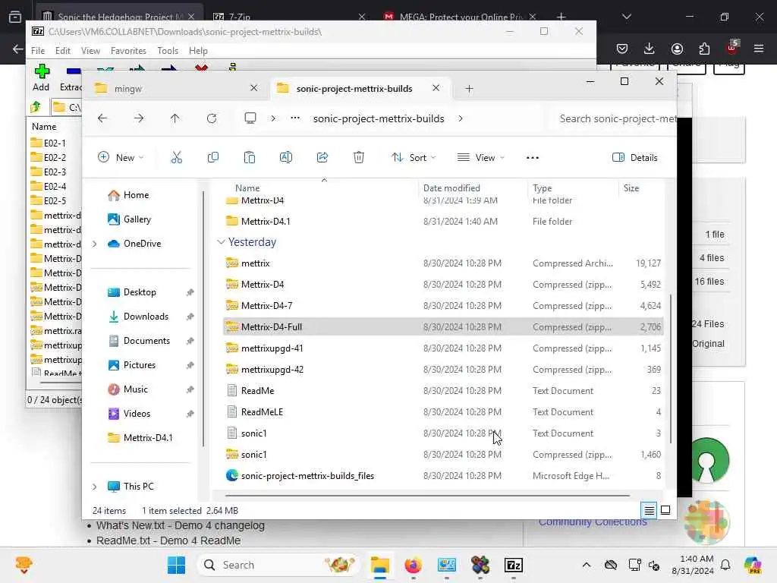
Task: Select the Mettrix-D4.1 file folder row
Action: pos(442,221)
